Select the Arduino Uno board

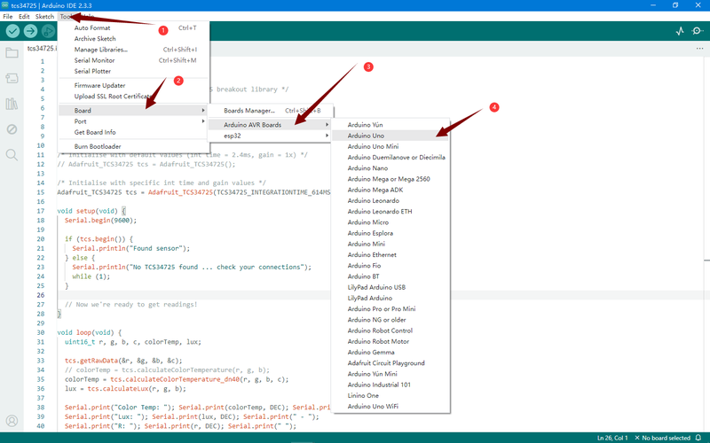(390, 136)
